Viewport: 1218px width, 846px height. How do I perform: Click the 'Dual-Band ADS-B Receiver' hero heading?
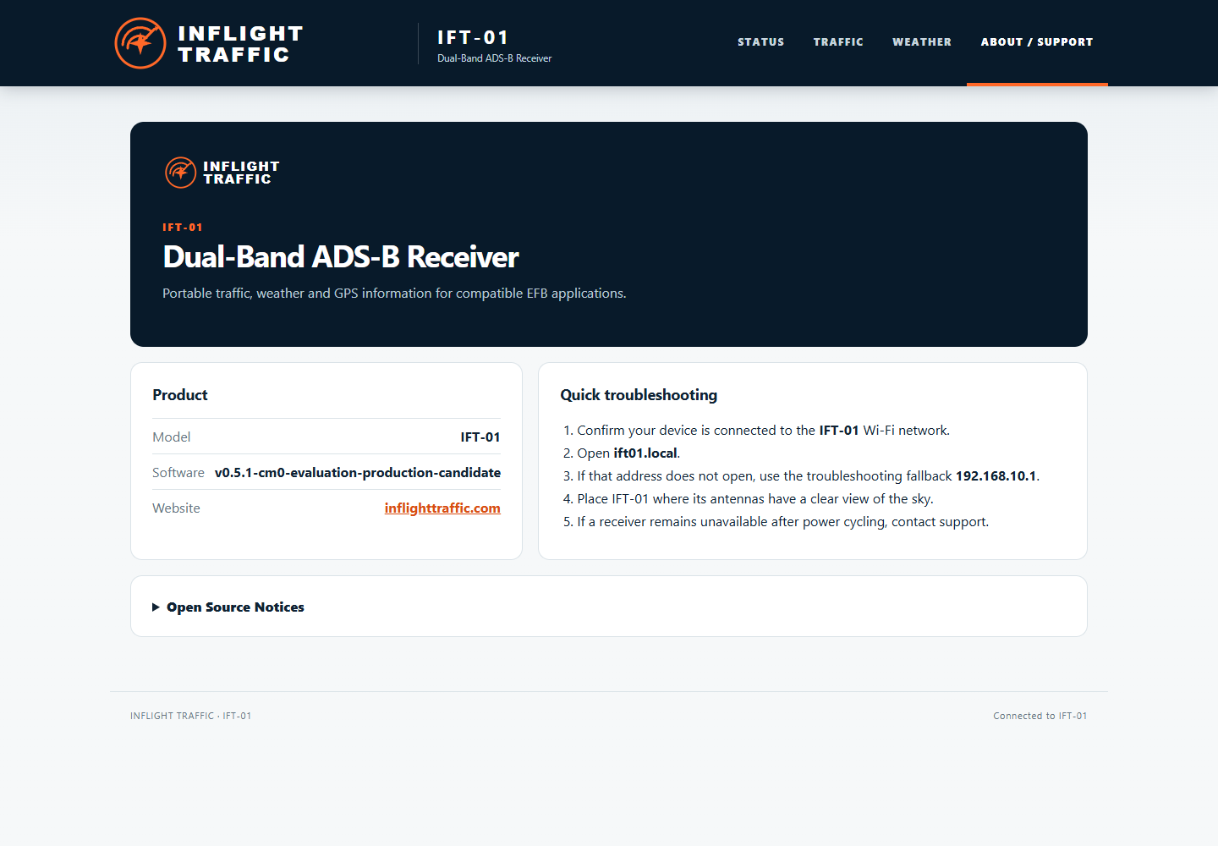(x=340, y=257)
